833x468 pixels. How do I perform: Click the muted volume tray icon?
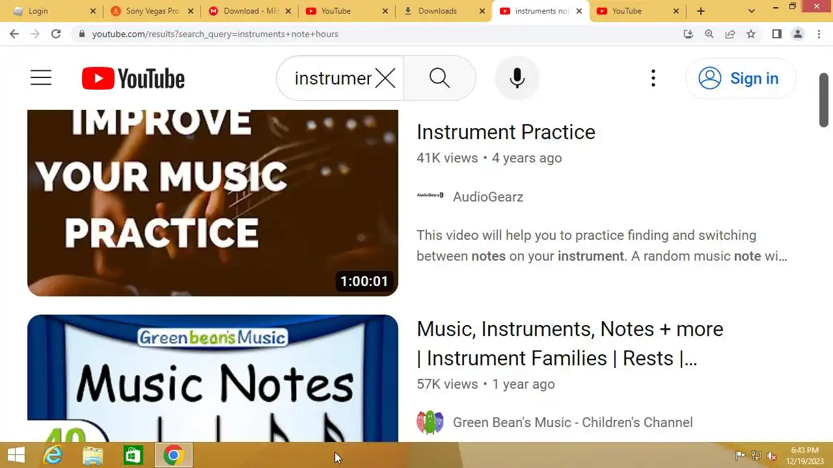point(772,456)
